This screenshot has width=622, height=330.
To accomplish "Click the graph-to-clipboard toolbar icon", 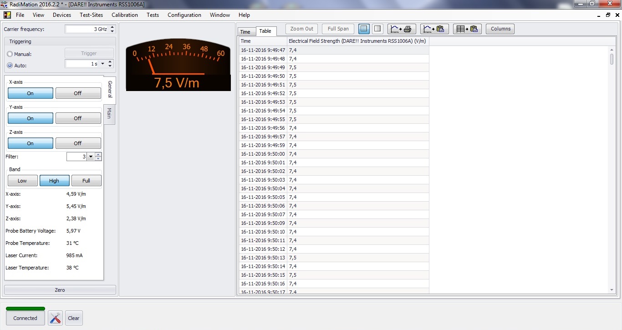I will (434, 29).
